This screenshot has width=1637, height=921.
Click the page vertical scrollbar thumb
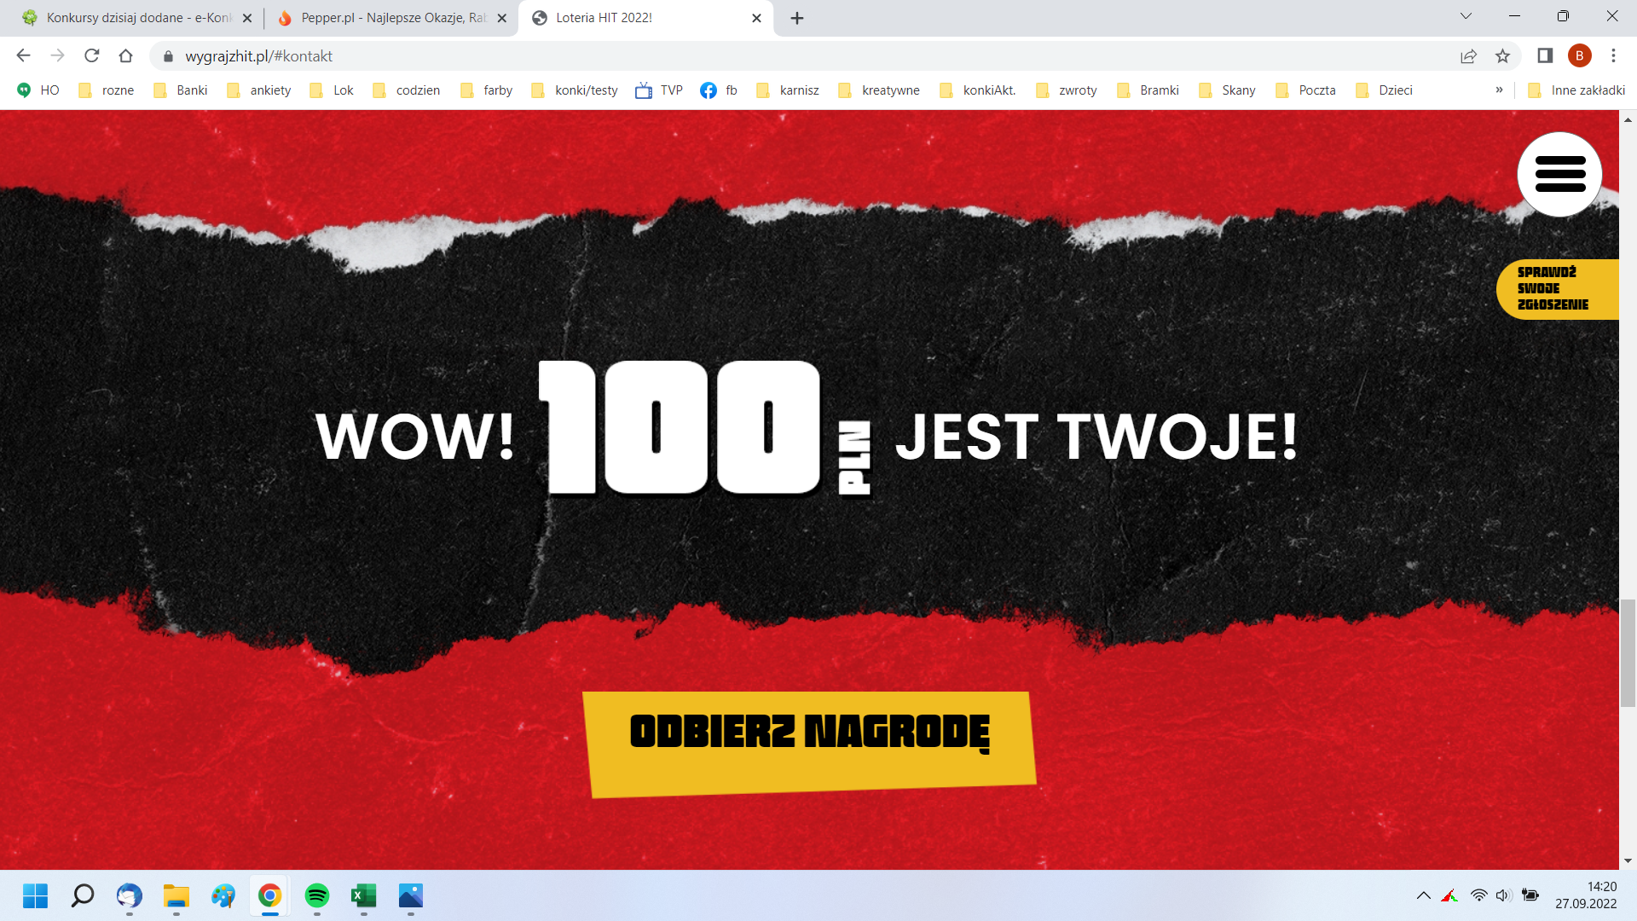click(1628, 653)
